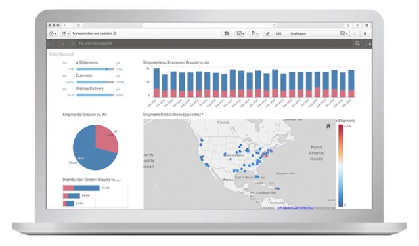Click 'Distribution Center: Ground vs. ...' title
The width and height of the screenshot is (419, 246).
point(91,180)
